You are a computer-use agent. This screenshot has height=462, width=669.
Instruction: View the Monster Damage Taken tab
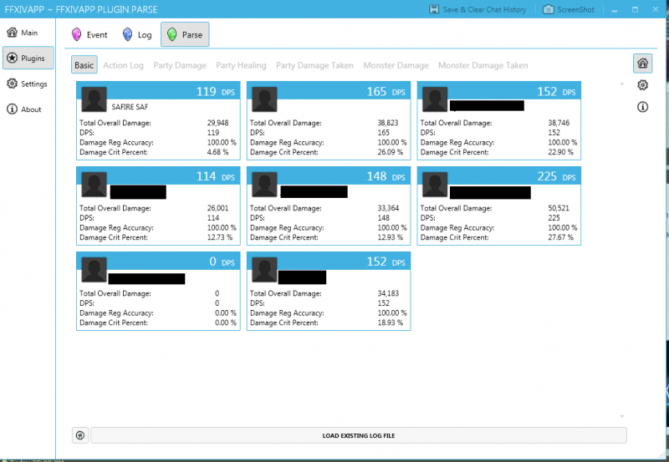coord(483,65)
